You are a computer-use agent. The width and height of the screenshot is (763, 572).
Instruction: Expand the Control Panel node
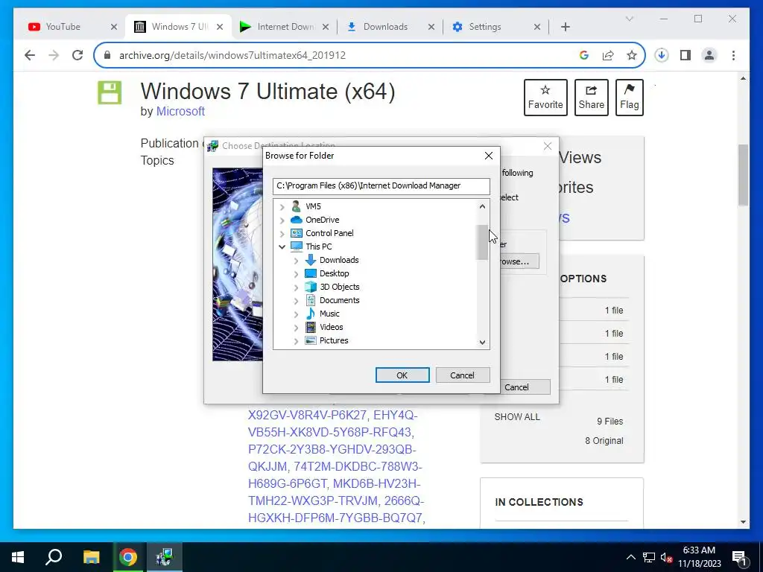(x=282, y=233)
